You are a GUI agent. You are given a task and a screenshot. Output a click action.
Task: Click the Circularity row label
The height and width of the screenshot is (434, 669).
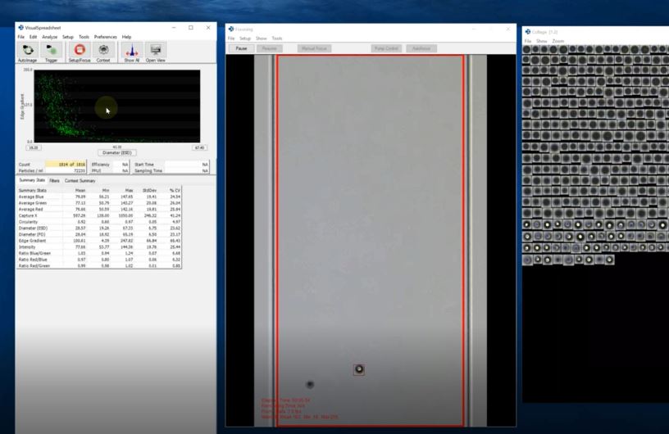[x=28, y=222]
